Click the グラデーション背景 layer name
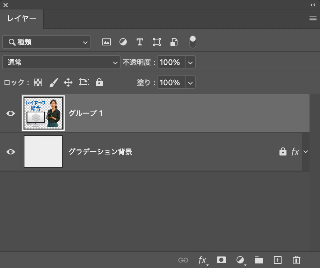The height and width of the screenshot is (268, 320). coord(100,152)
